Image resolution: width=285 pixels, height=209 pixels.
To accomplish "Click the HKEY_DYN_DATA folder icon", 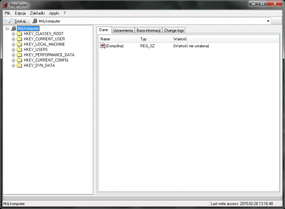I will click(x=19, y=65).
